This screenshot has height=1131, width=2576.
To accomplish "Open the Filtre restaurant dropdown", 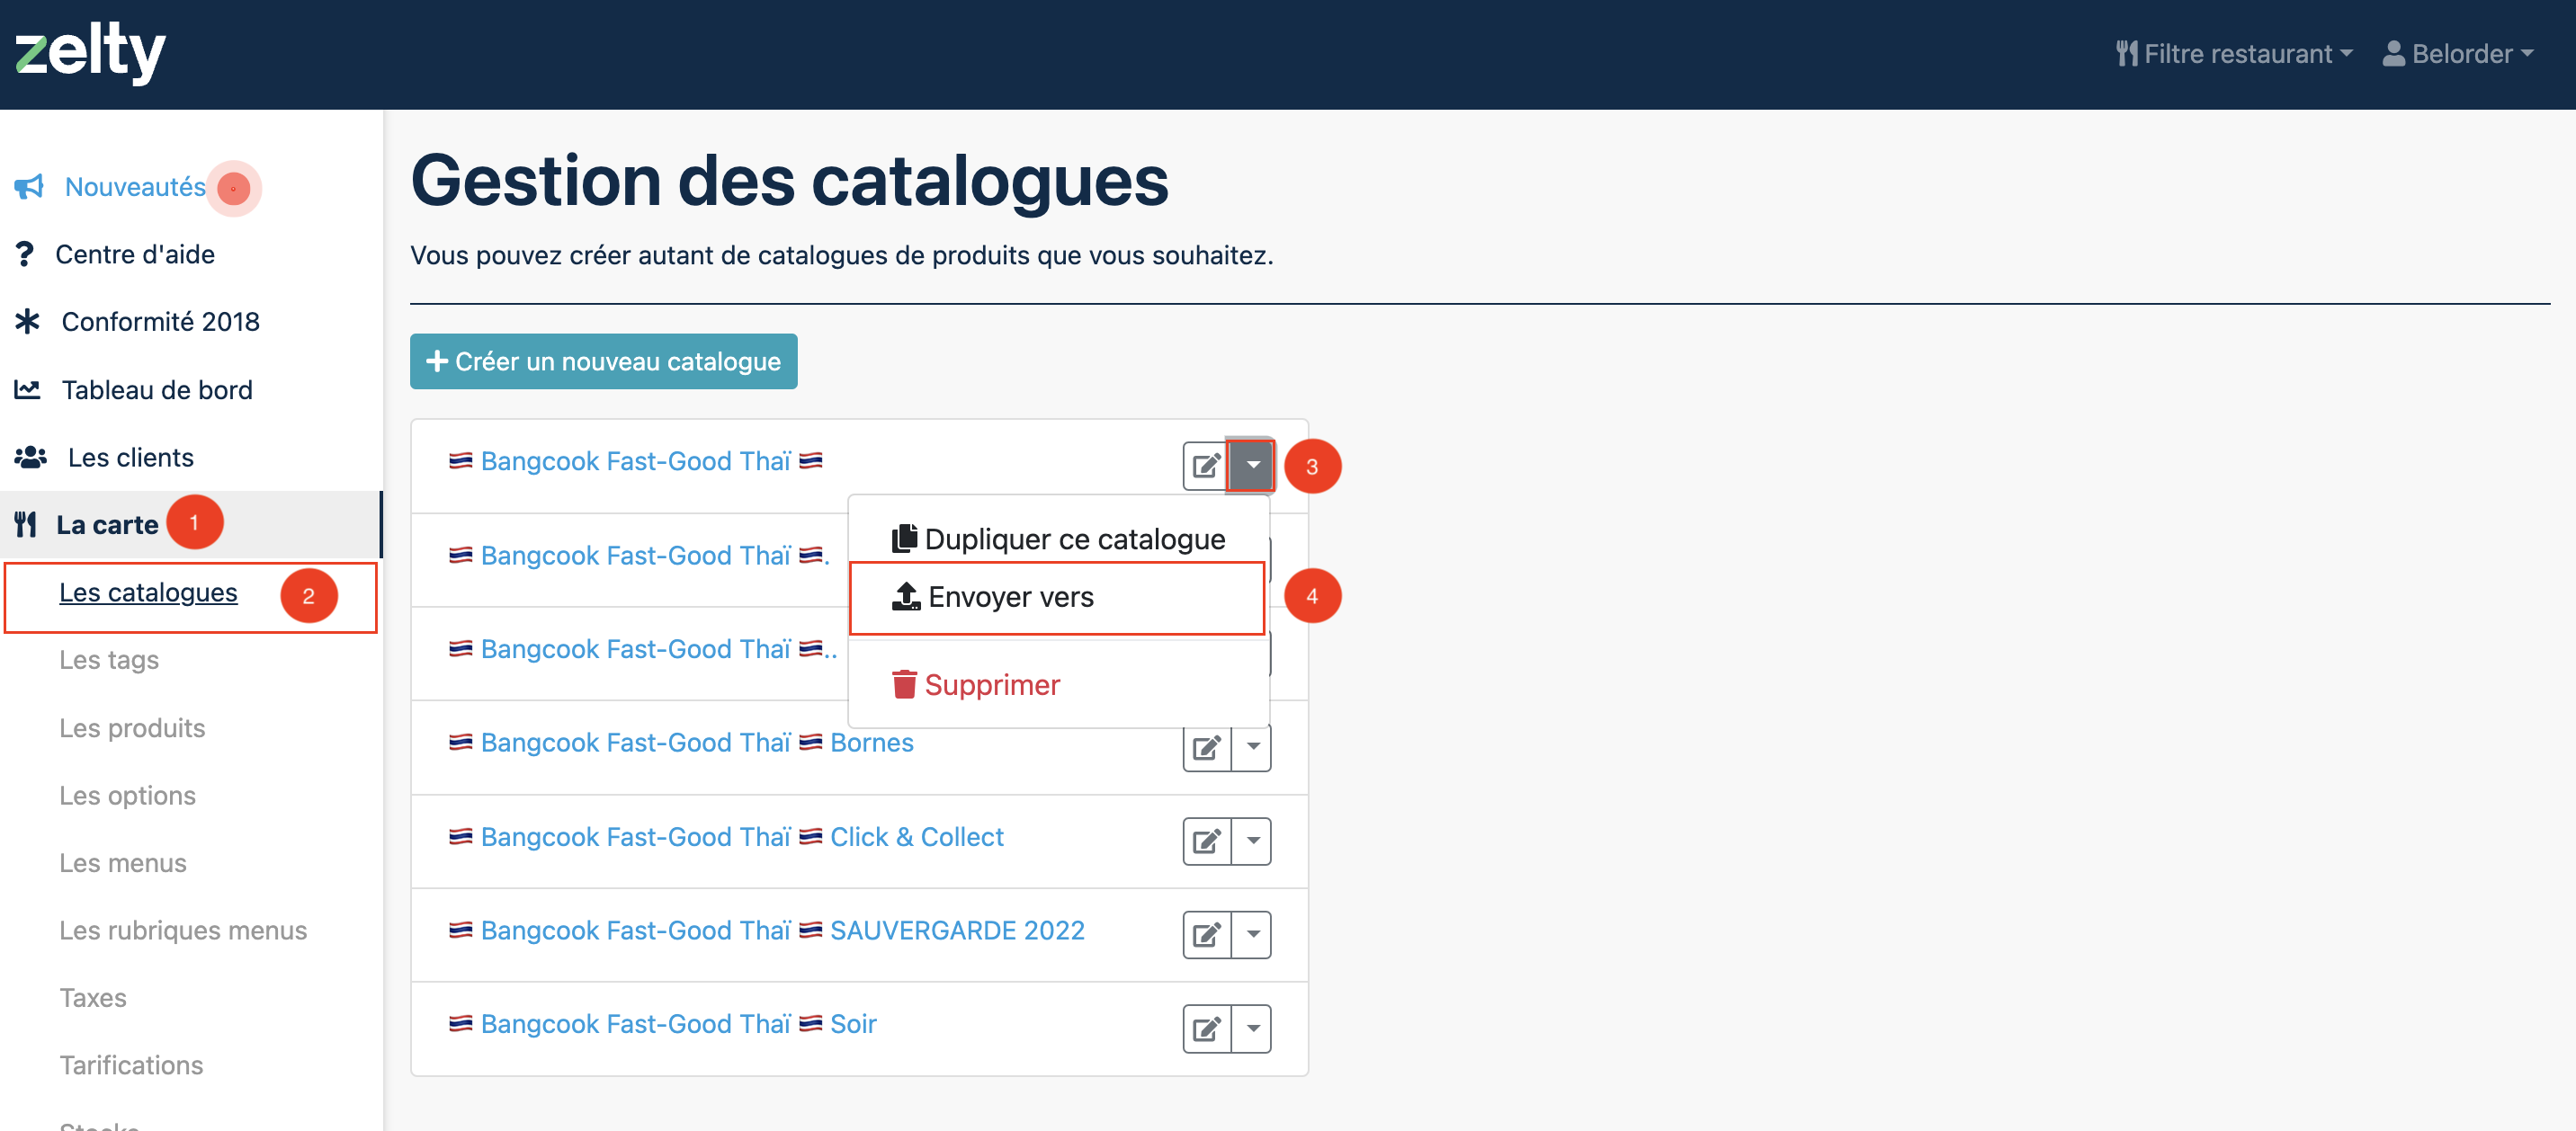I will tap(2234, 54).
